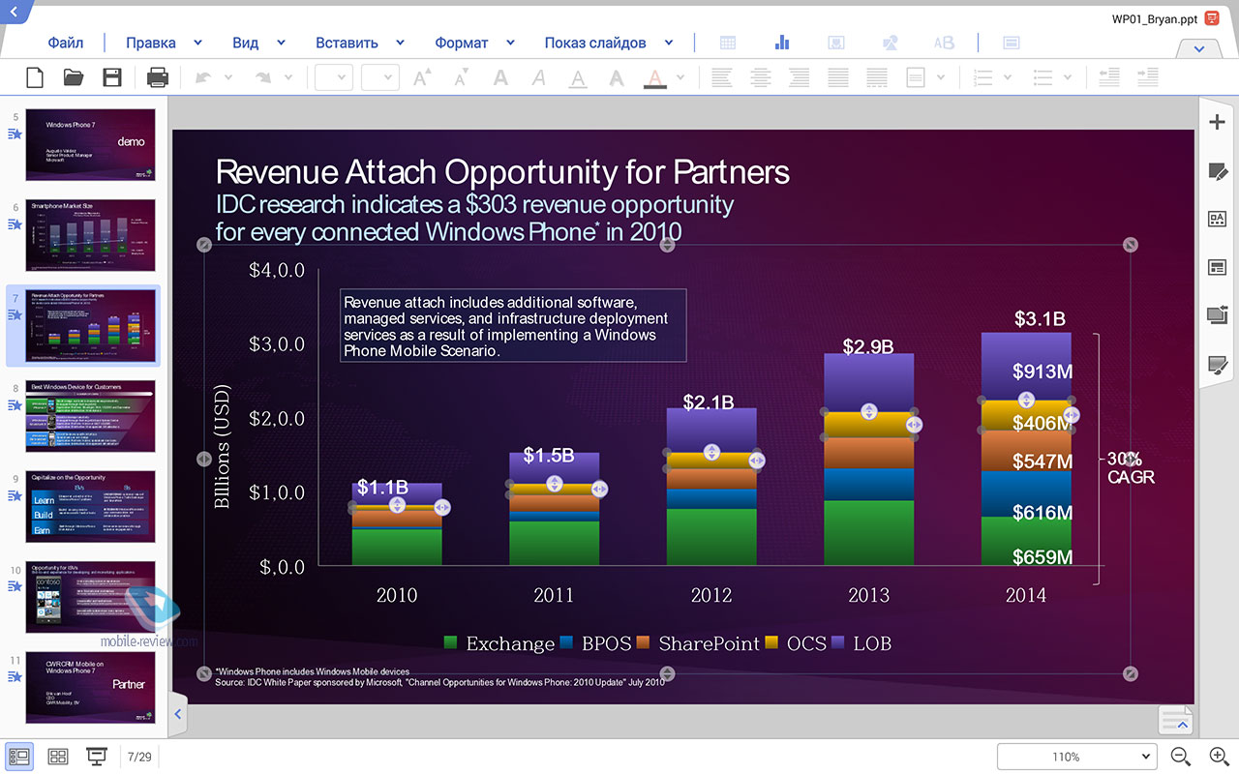This screenshot has width=1239, height=774.
Task: Insert a shape from the toolbar
Action: tap(891, 43)
